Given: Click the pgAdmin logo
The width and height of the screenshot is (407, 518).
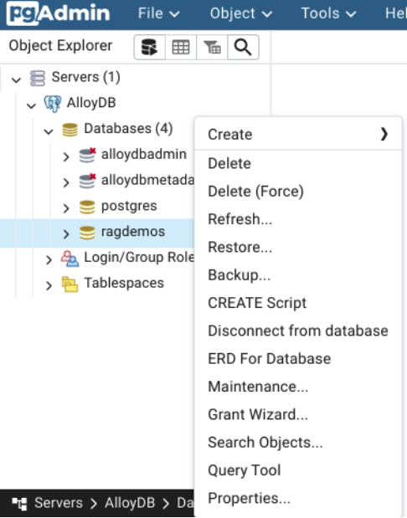Looking at the screenshot, I should [58, 13].
